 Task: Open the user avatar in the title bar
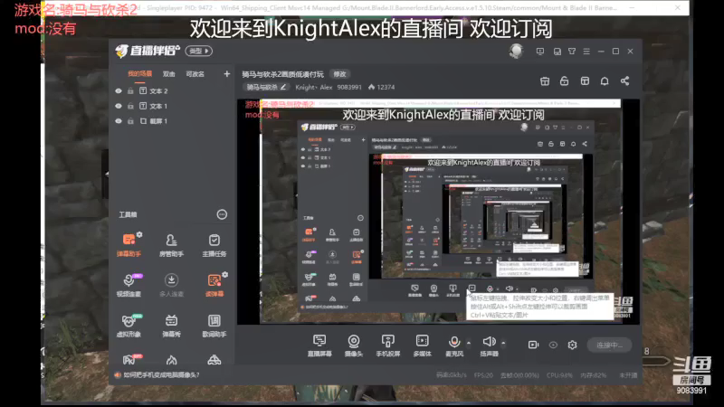516,51
